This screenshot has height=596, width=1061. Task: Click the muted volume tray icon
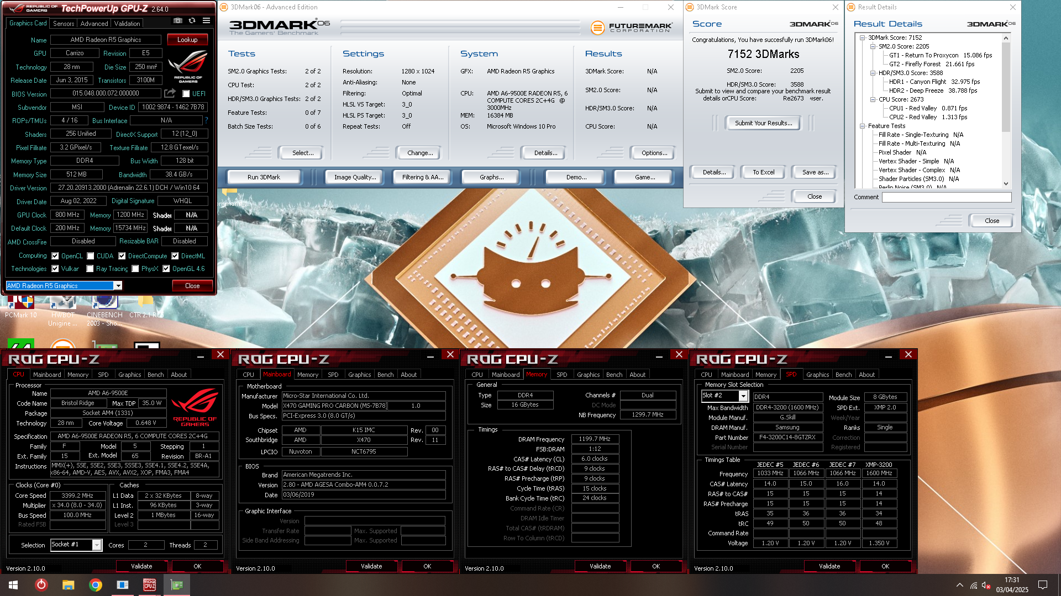(x=986, y=585)
